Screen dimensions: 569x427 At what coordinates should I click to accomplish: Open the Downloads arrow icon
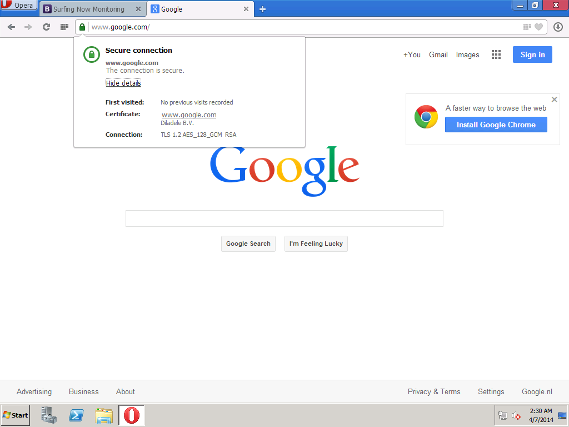(x=558, y=27)
